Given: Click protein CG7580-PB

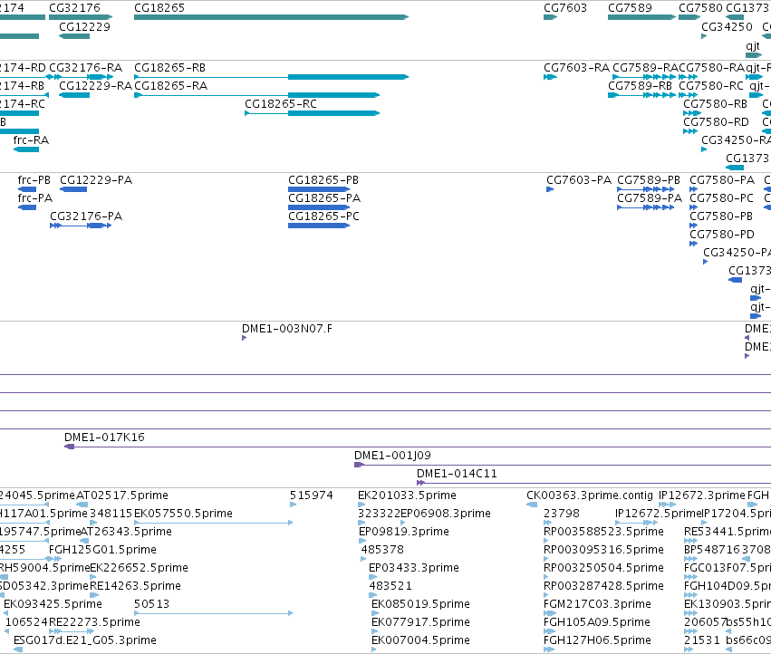Looking at the screenshot, I should tap(693, 226).
